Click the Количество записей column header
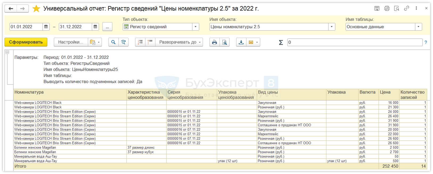 (x=413, y=95)
